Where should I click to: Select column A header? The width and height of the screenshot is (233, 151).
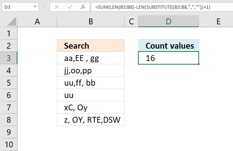(x=37, y=22)
